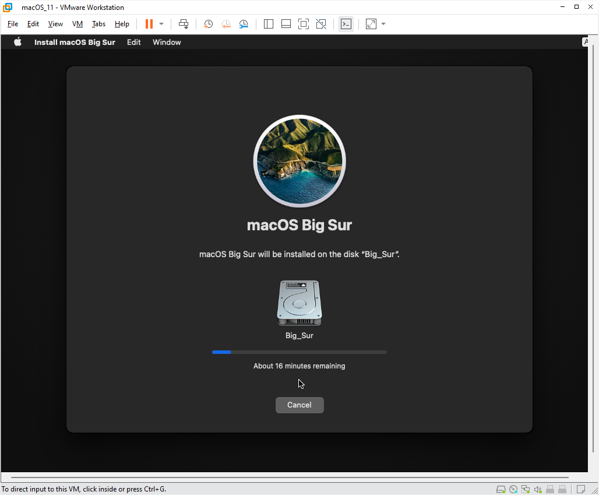The height and width of the screenshot is (495, 599).
Task: Click the input source icon in guest menu bar
Action: [585, 42]
